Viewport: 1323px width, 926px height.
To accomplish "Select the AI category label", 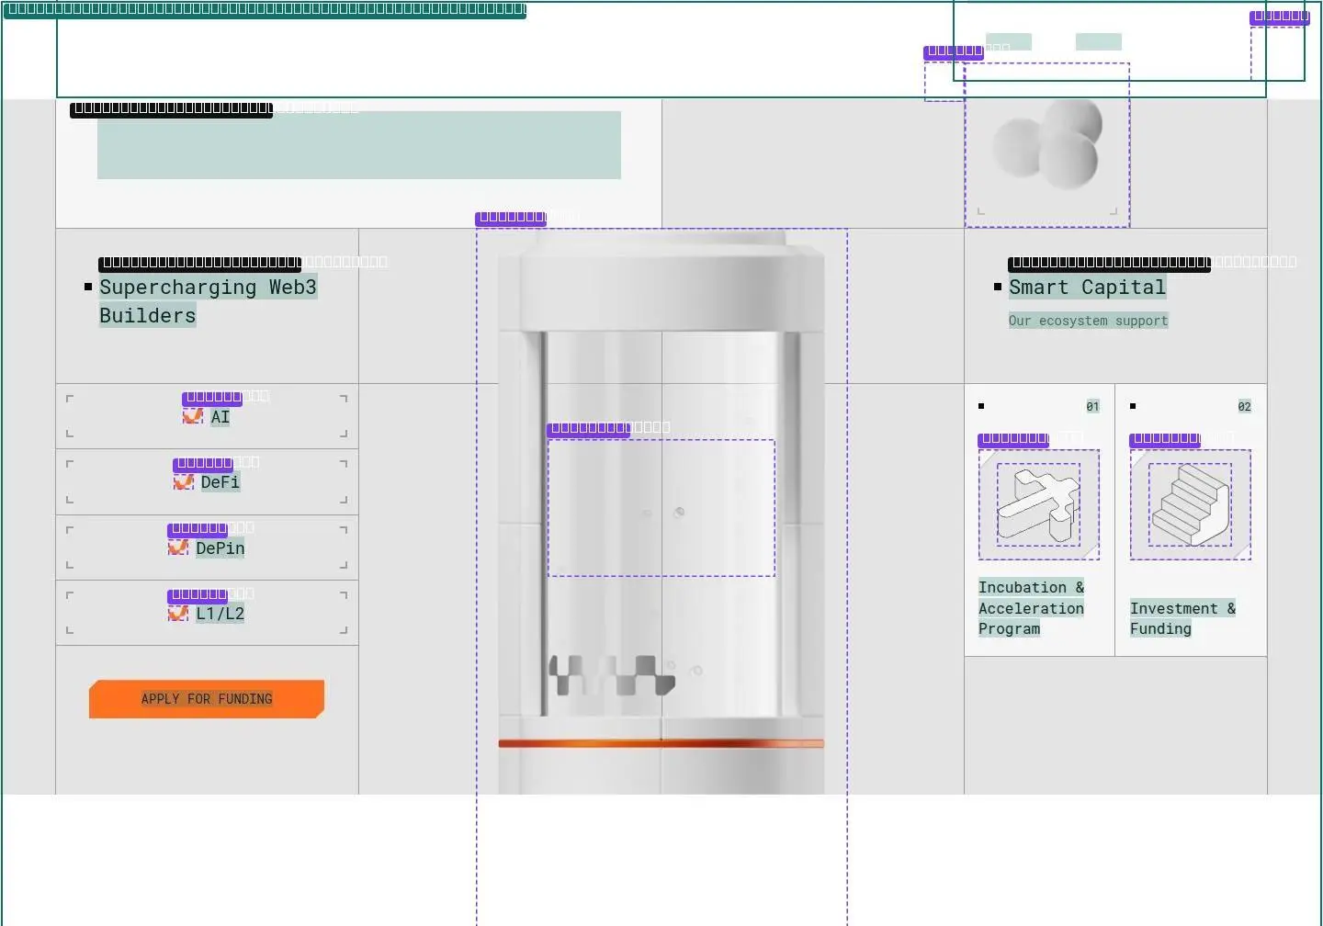I will click(220, 417).
